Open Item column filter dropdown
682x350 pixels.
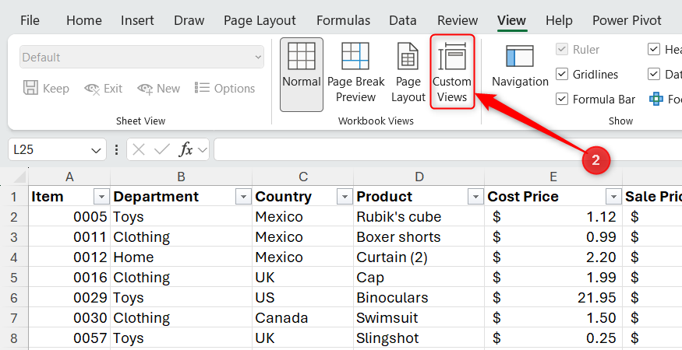point(101,197)
